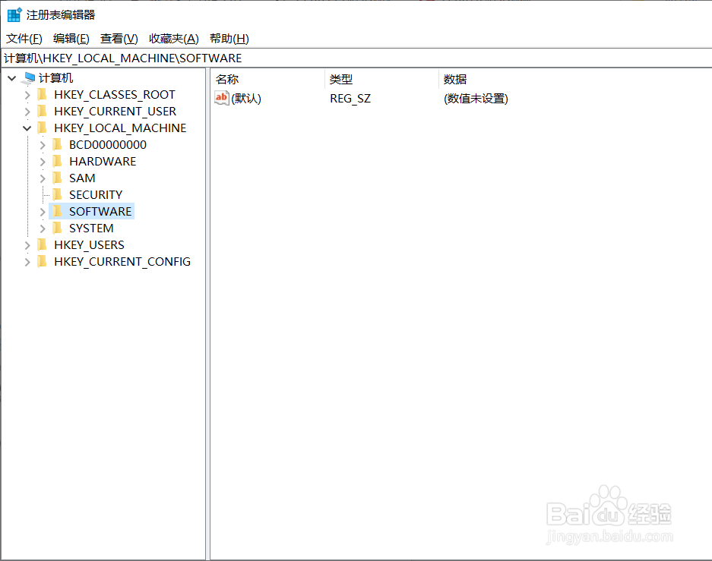712x561 pixels.
Task: Expand the HKEY_USERS key
Action: tap(27, 245)
